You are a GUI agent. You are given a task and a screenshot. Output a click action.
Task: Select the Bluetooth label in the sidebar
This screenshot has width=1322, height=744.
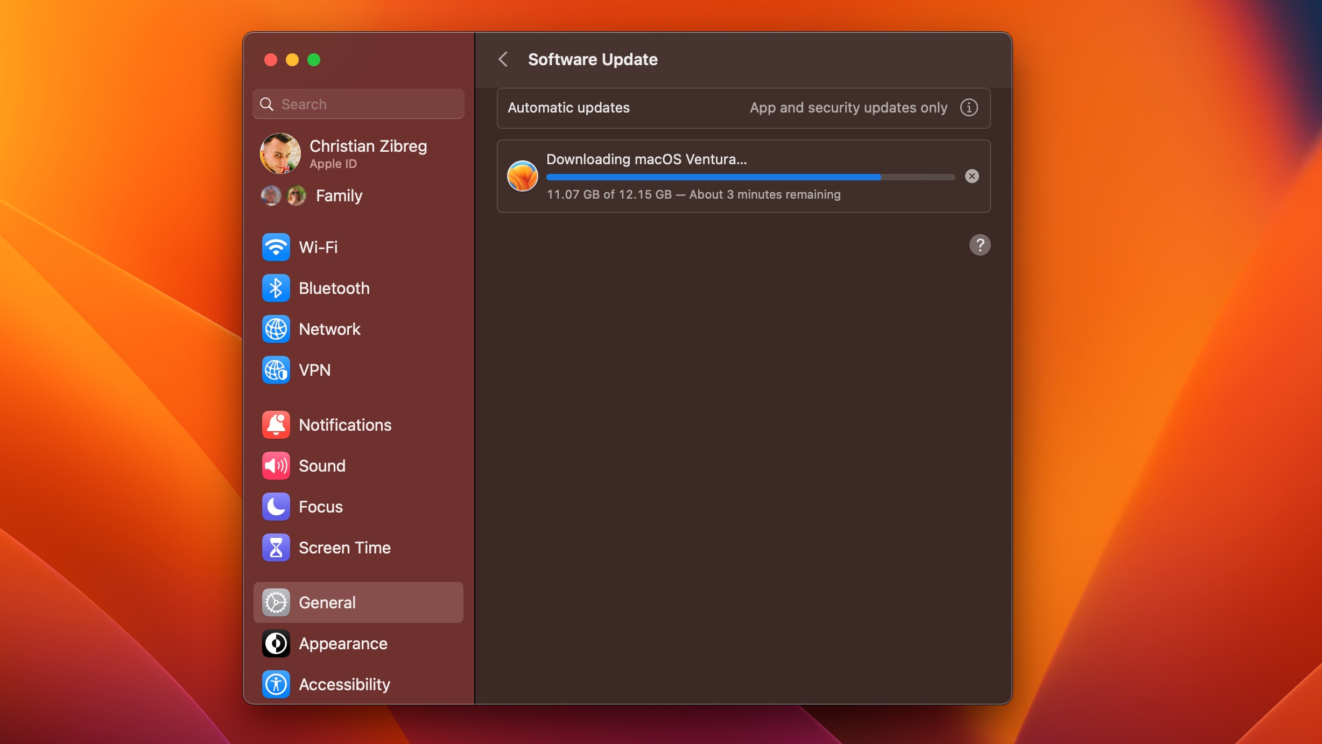coord(334,288)
